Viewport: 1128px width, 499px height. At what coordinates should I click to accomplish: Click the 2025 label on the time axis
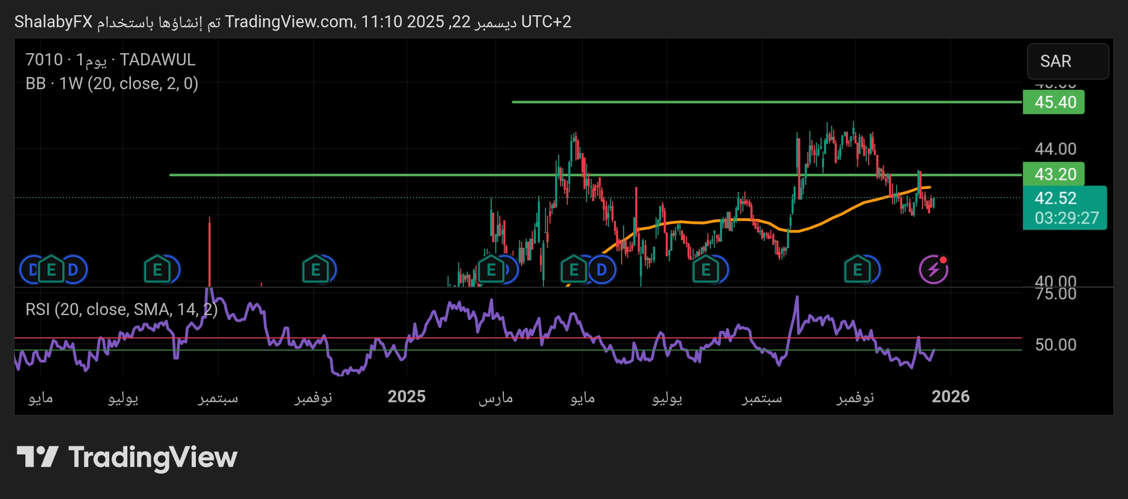coord(406,397)
